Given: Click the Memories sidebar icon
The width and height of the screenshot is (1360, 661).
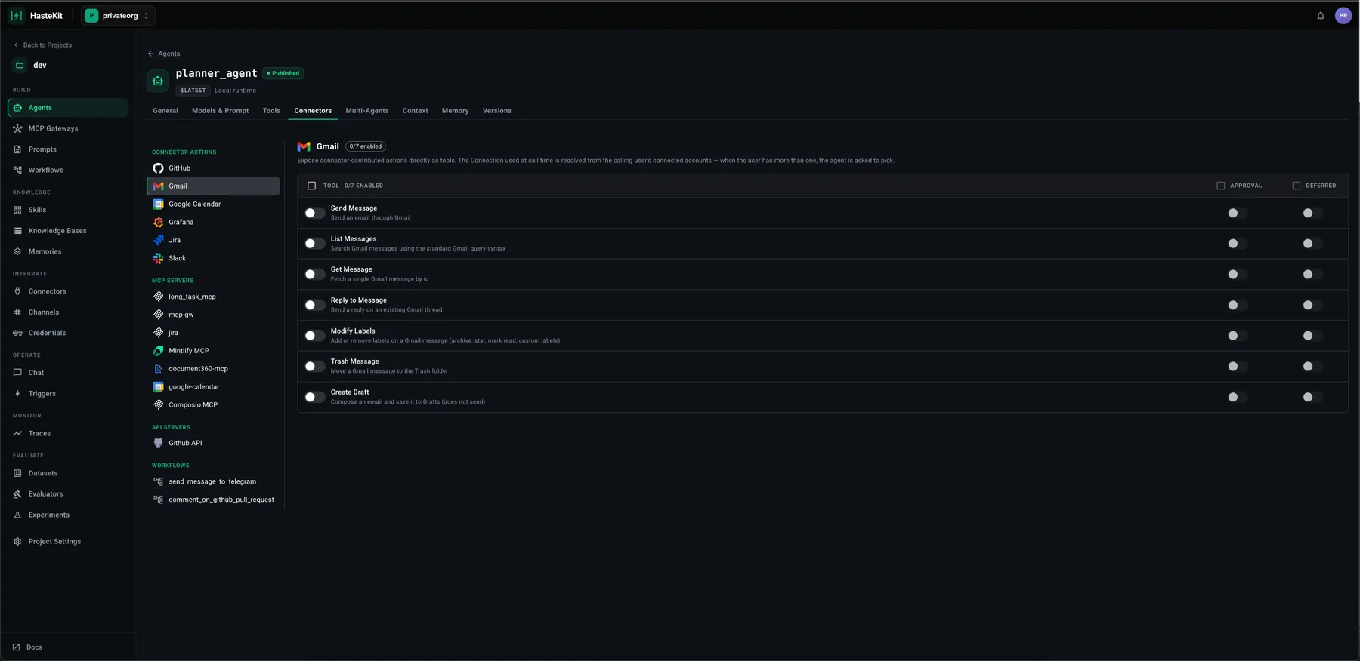Looking at the screenshot, I should [x=17, y=251].
